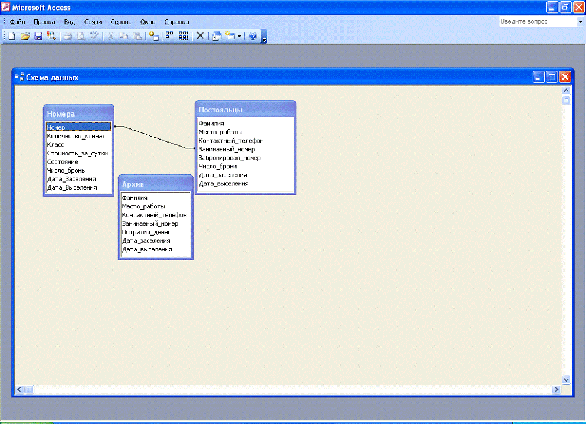Click the New database icon
The height and width of the screenshot is (424, 586).
tap(12, 36)
